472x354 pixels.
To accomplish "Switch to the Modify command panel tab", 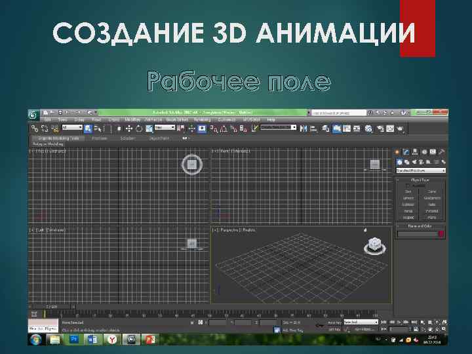I will pyautogui.click(x=406, y=152).
